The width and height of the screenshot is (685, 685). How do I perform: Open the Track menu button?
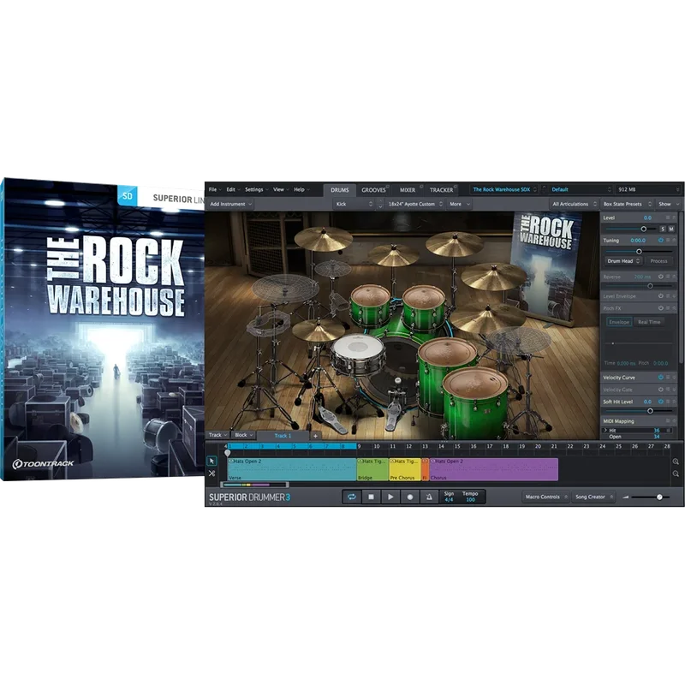217,435
